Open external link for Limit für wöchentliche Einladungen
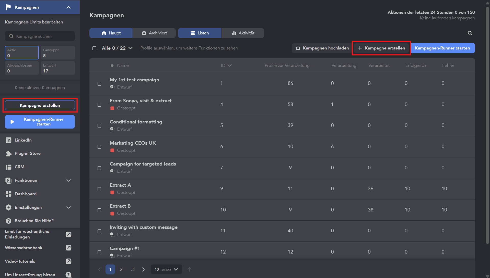Image resolution: width=490 pixels, height=278 pixels. pyautogui.click(x=68, y=234)
